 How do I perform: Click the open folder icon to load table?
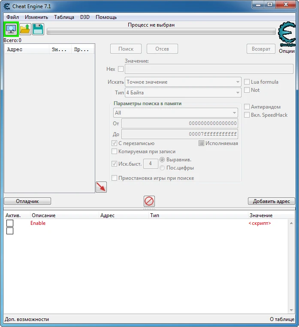tap(25, 29)
